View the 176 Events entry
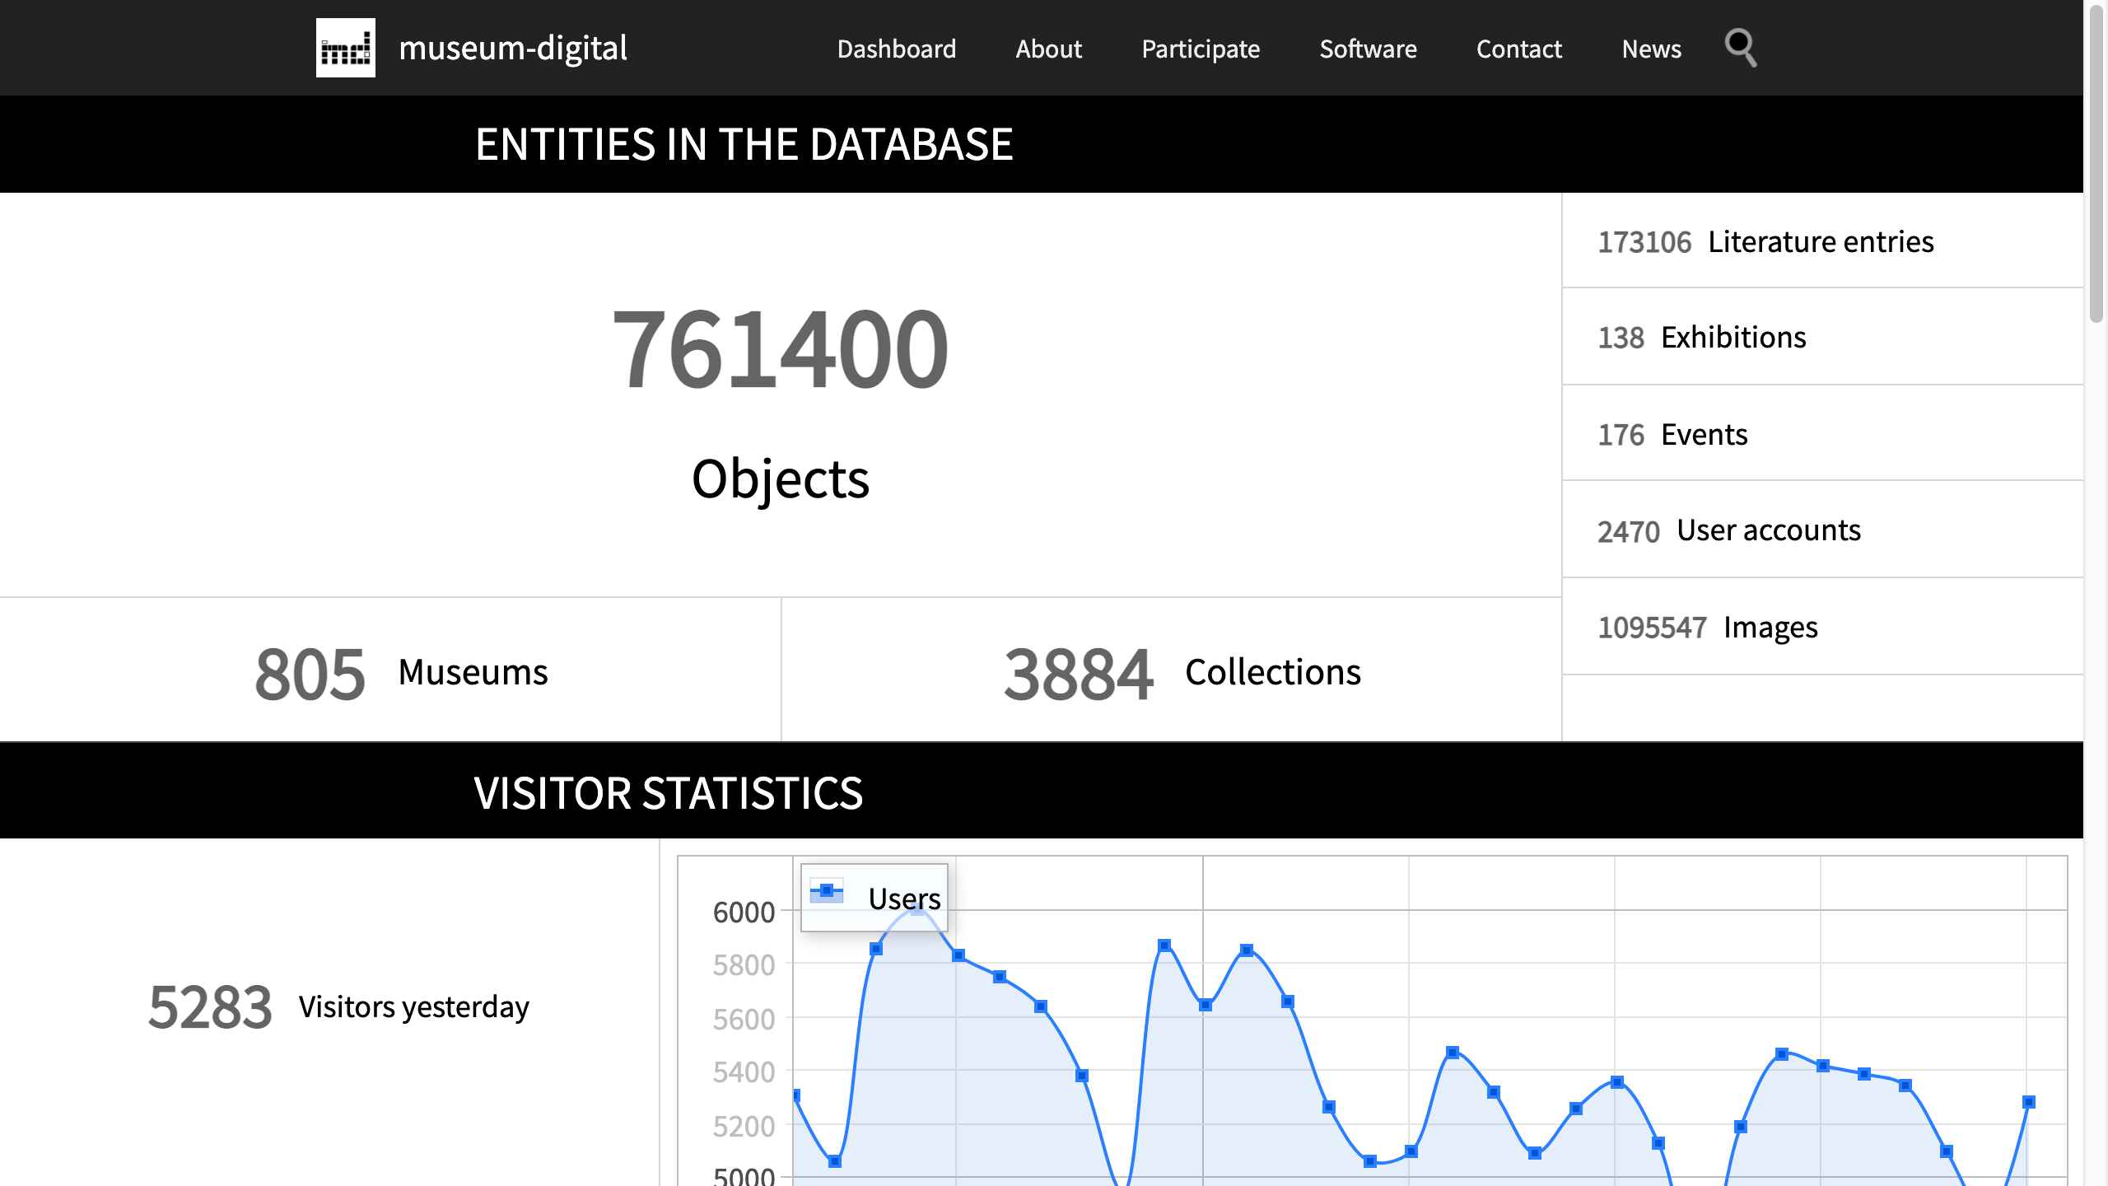2108x1186 pixels. (1672, 435)
